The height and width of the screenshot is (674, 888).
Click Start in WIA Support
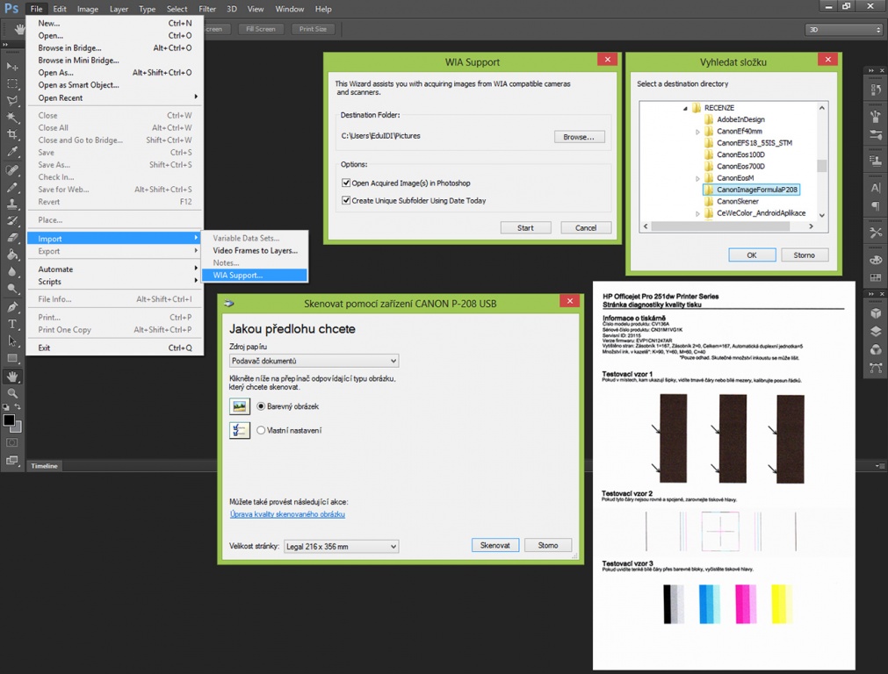(525, 228)
